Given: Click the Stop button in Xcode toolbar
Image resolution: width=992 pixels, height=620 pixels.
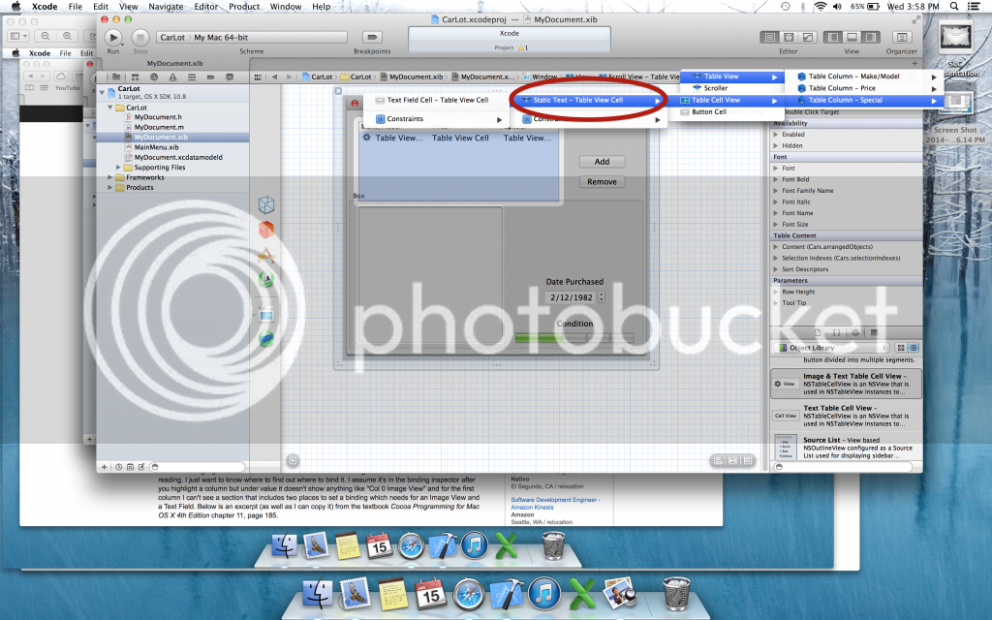Looking at the screenshot, I should pos(140,38).
